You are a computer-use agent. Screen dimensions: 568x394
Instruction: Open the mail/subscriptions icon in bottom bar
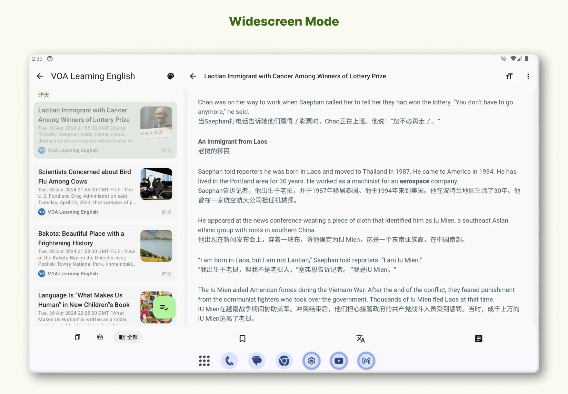point(100,337)
